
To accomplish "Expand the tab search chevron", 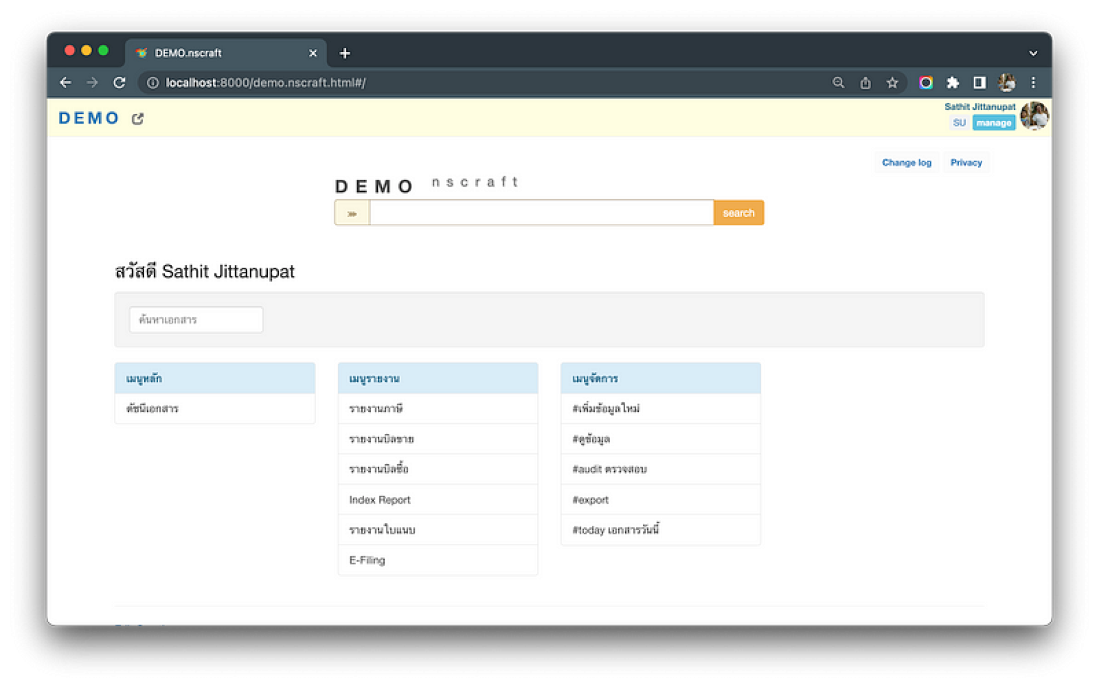I will (1033, 53).
